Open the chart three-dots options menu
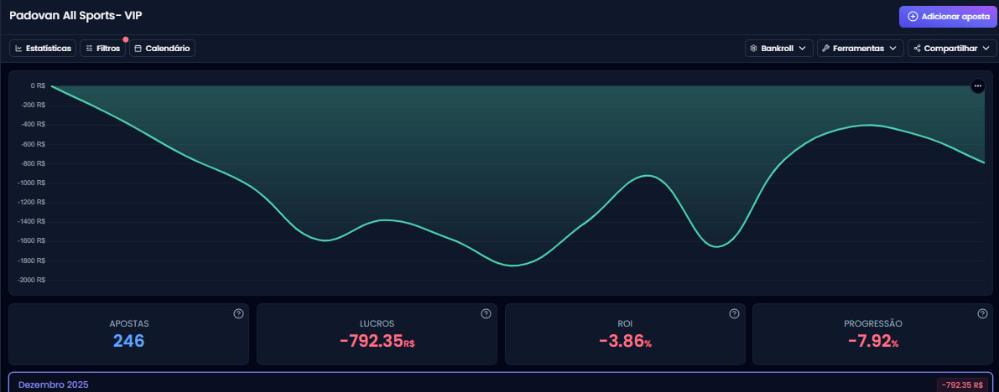The height and width of the screenshot is (392, 999). tap(978, 86)
